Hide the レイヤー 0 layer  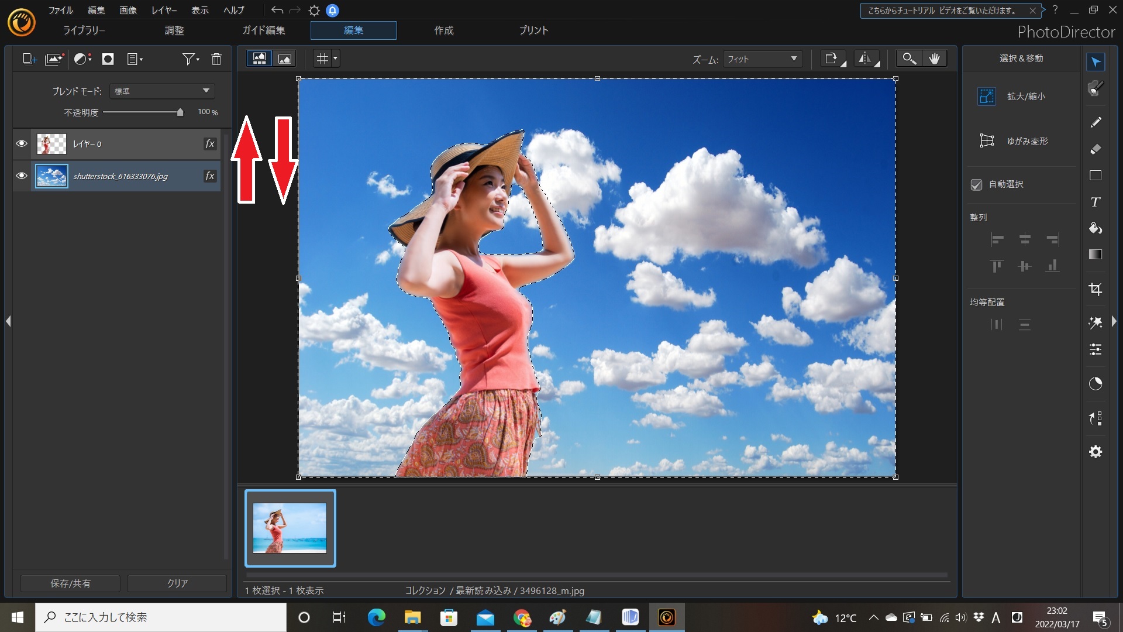click(22, 144)
